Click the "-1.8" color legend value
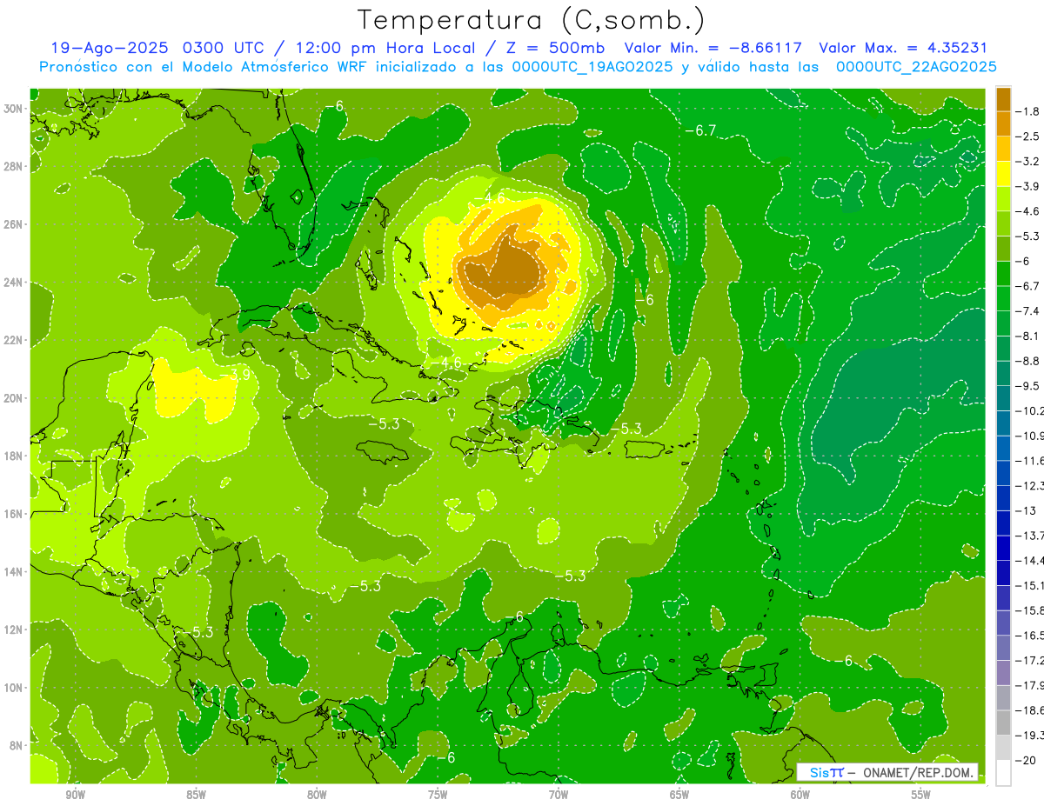The image size is (1044, 806). tap(1028, 111)
